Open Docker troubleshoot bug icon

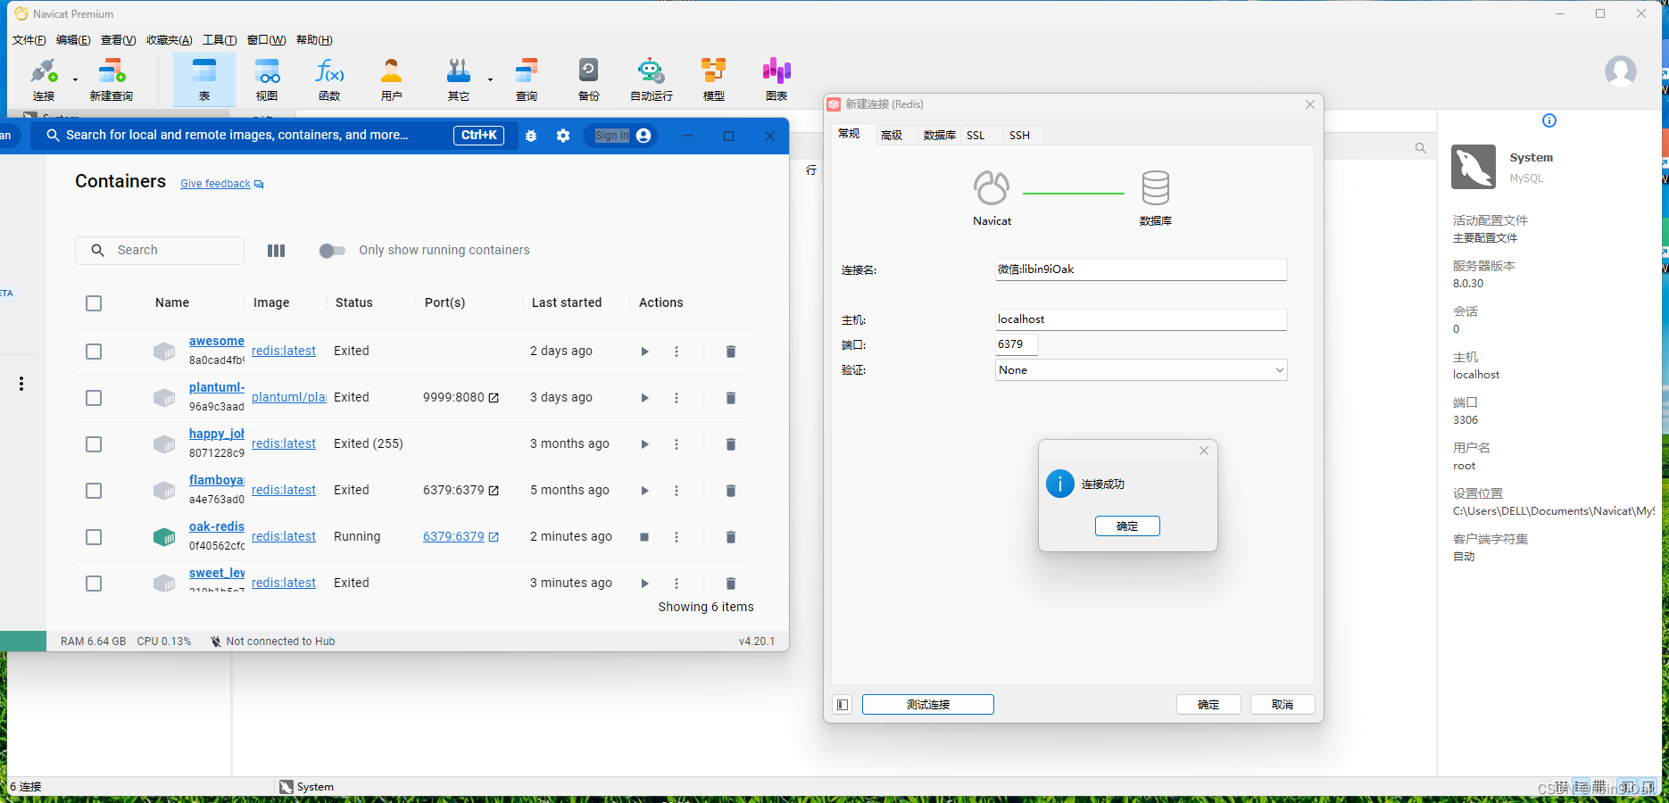pos(531,136)
